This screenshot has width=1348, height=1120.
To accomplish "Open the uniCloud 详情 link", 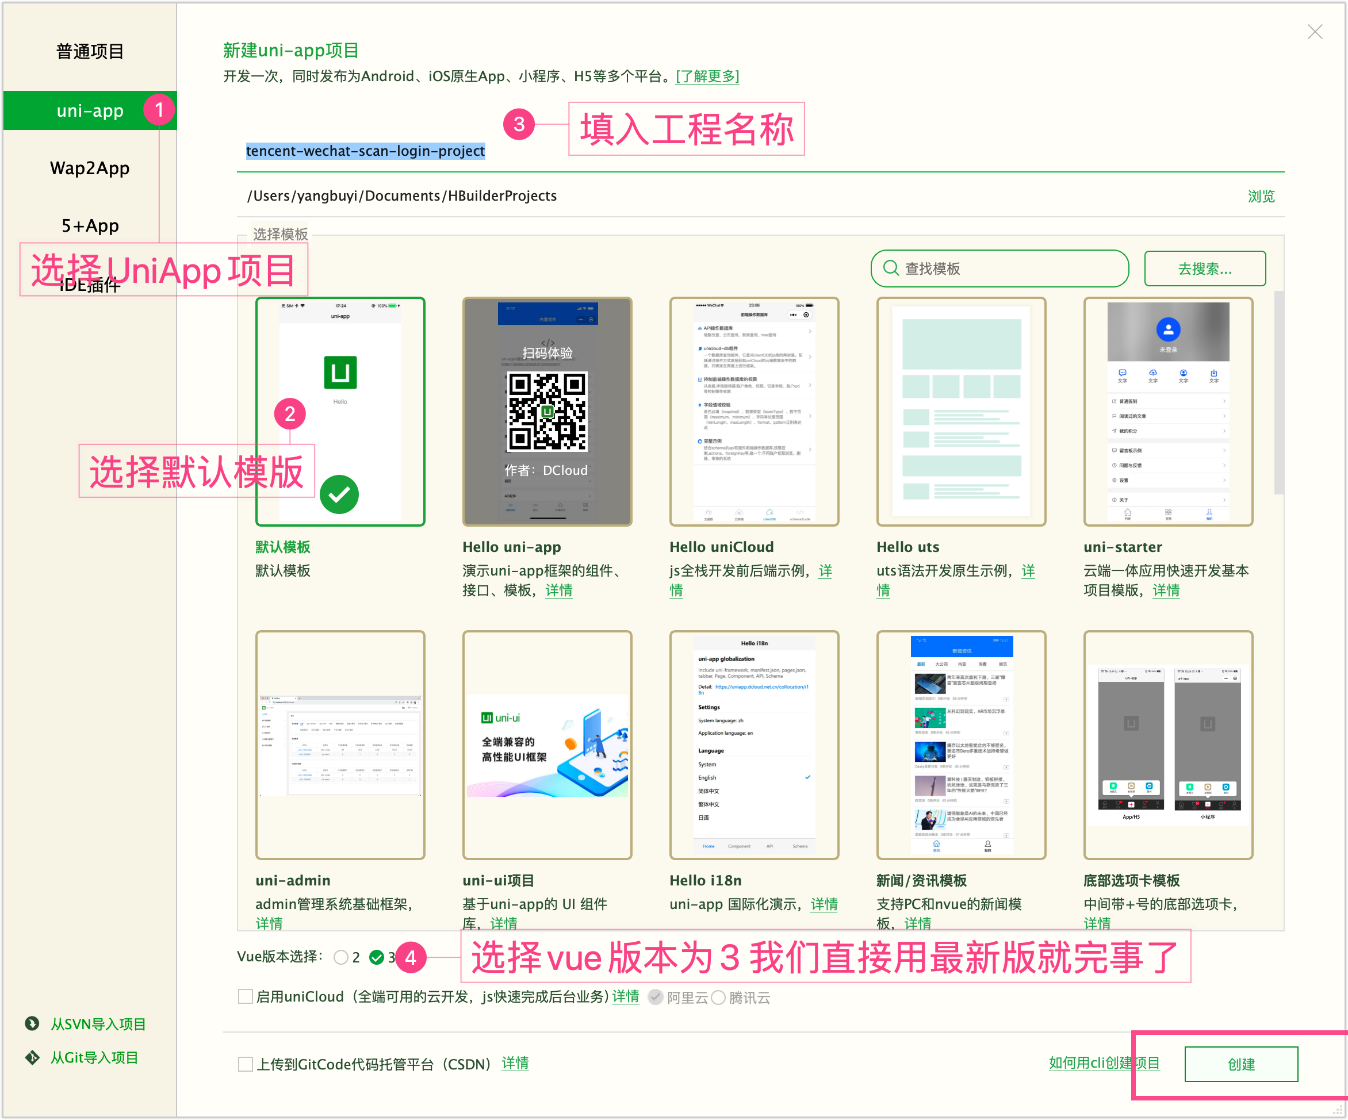I will pos(626,996).
